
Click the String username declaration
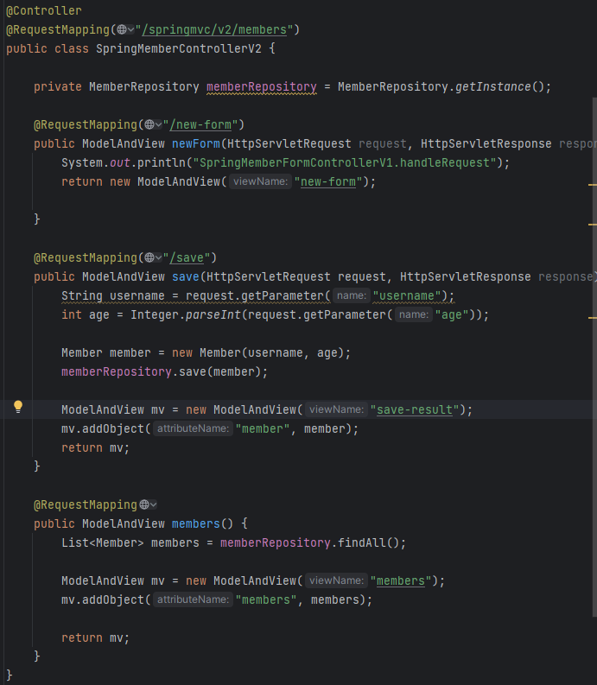pyautogui.click(x=113, y=295)
